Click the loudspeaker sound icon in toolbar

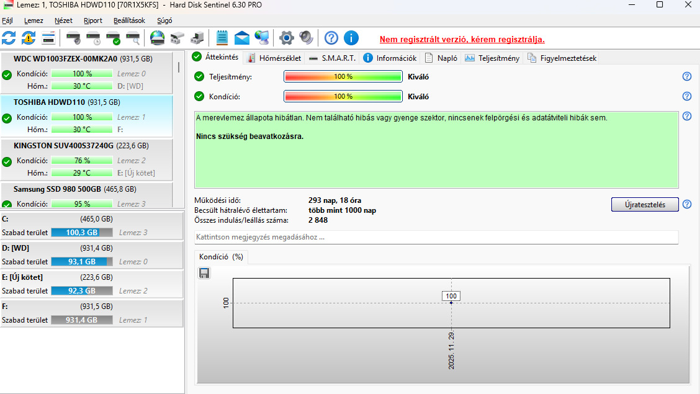pos(307,38)
